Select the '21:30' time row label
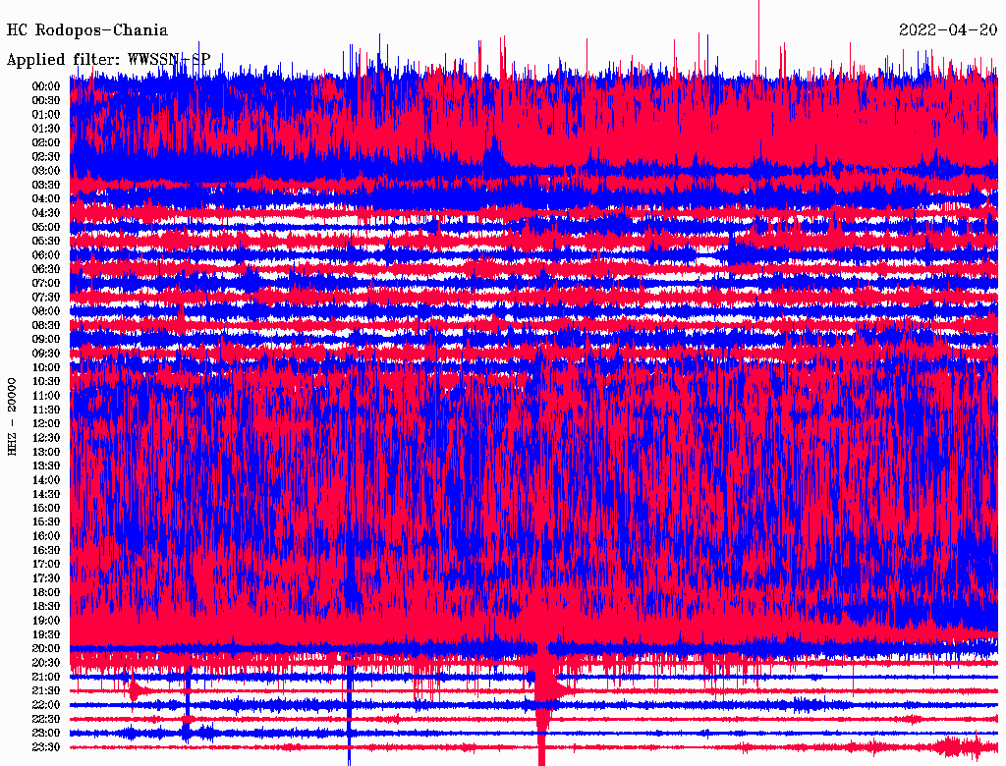Viewport: 1006px width, 766px height. coord(46,691)
